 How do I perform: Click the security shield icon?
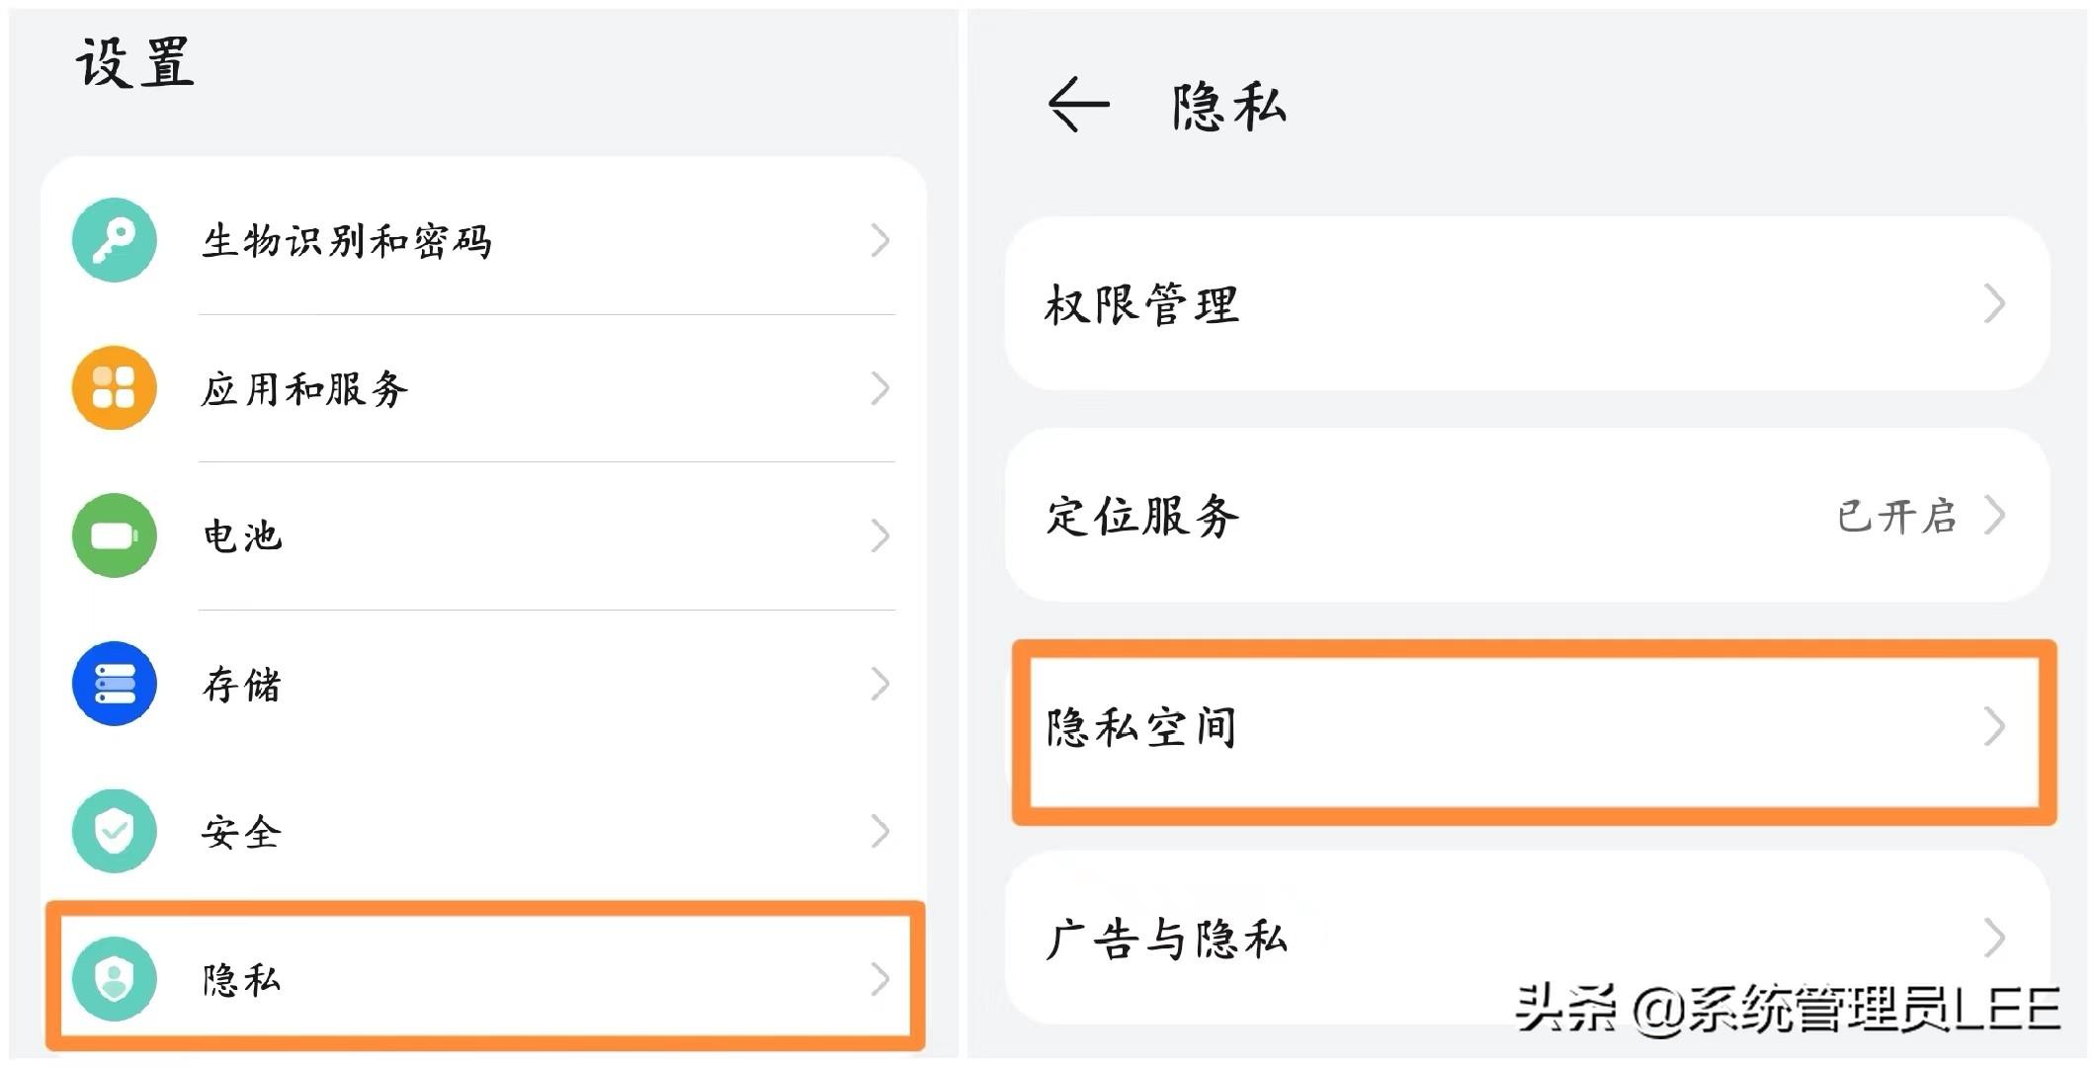coord(114,832)
